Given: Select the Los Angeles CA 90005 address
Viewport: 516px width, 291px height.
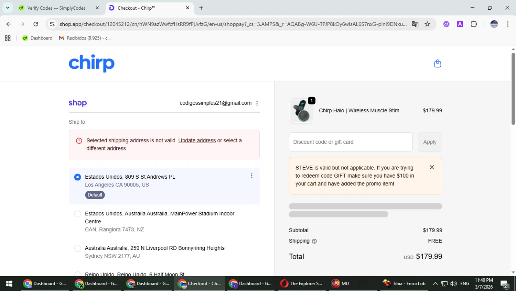Looking at the screenshot, I should pyautogui.click(x=78, y=177).
